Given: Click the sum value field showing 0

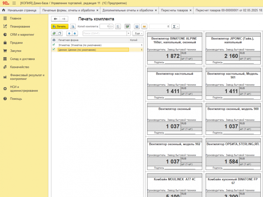Looking at the screenshot, I should coord(159,26).
